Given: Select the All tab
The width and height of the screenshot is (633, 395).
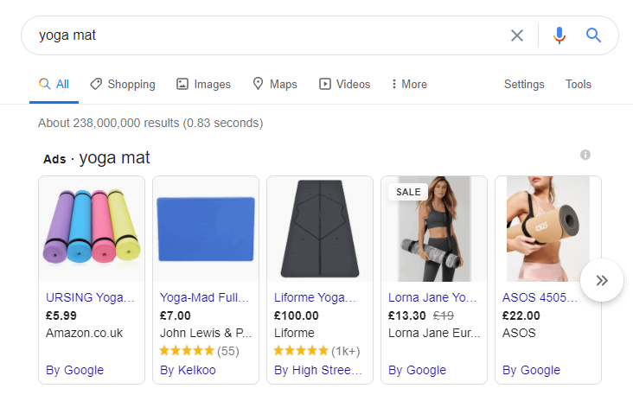Looking at the screenshot, I should click(x=54, y=84).
